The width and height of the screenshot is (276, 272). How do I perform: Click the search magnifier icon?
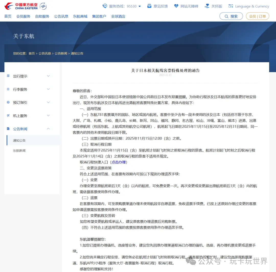click(x=226, y=16)
